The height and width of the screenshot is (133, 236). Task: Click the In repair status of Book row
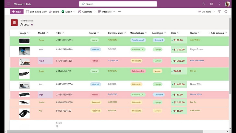tap(96, 49)
